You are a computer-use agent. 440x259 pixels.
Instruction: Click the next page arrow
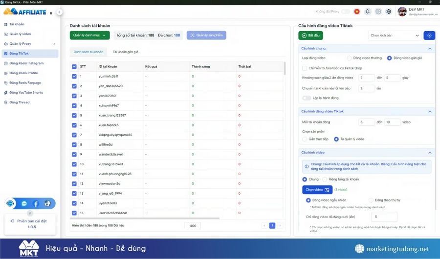280,226
